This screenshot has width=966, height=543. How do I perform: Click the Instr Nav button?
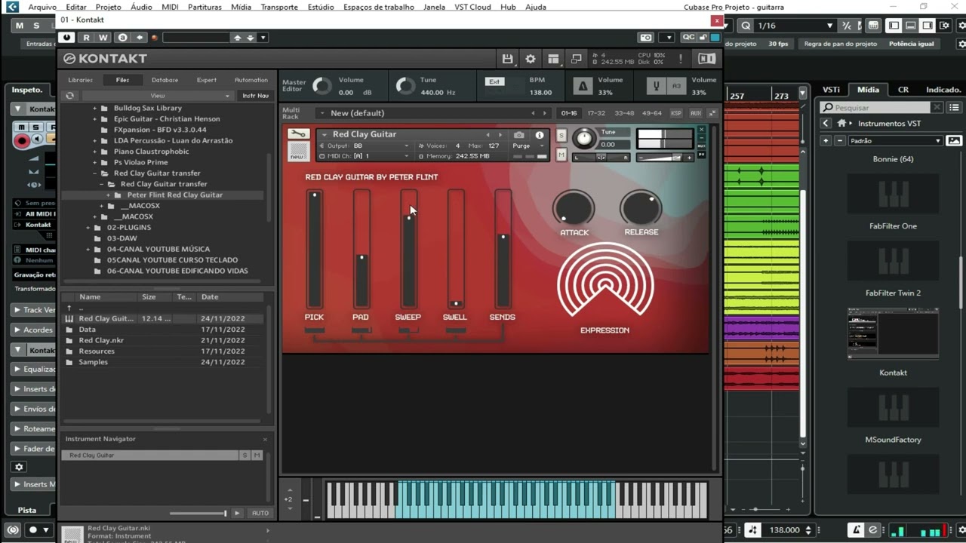(x=255, y=96)
